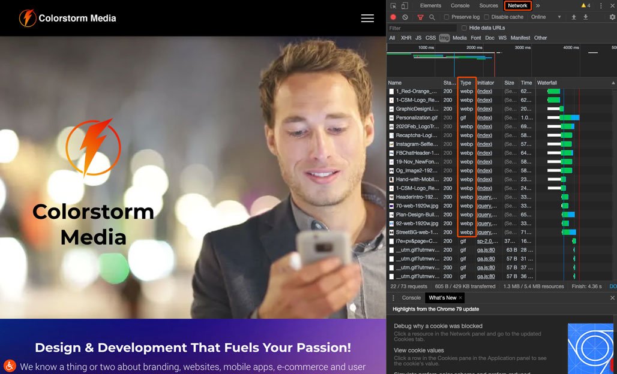
Task: Open the drawer three-dot menu beside Console
Action: click(393, 298)
